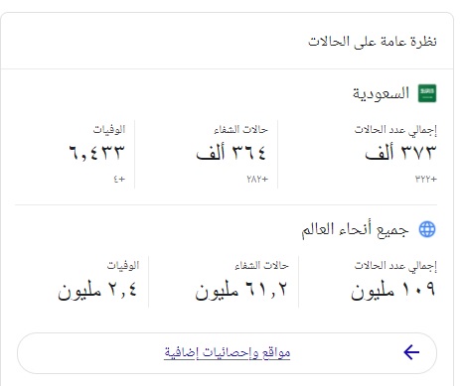This screenshot has height=386, width=463.
Task: Click the blue globe icon
Action: (427, 229)
